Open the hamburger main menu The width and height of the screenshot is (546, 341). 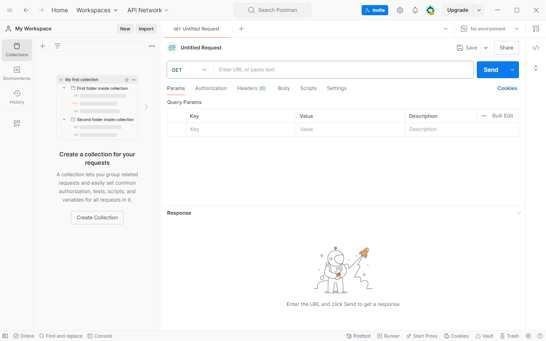(x=10, y=10)
